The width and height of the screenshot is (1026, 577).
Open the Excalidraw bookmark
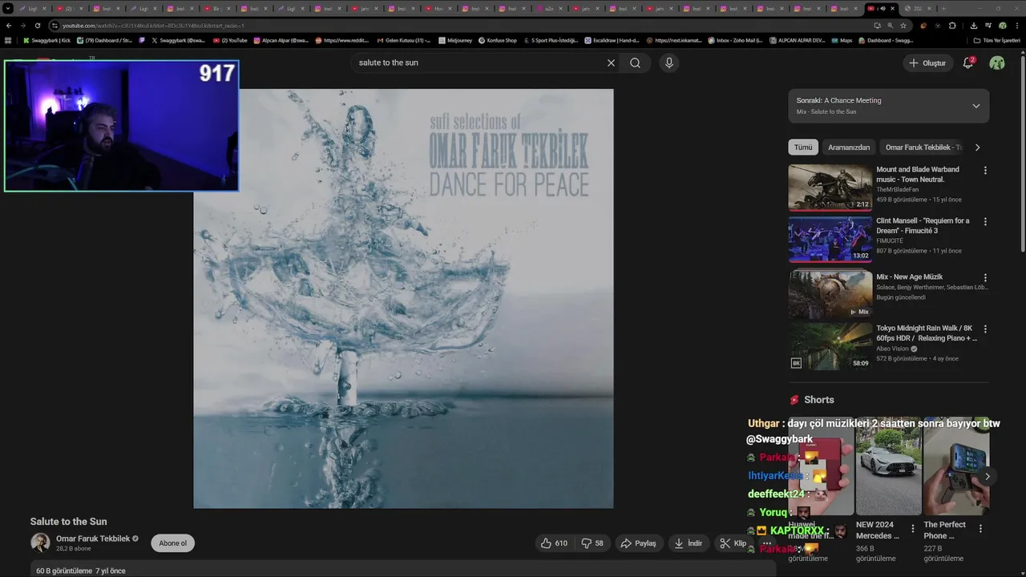(612, 40)
